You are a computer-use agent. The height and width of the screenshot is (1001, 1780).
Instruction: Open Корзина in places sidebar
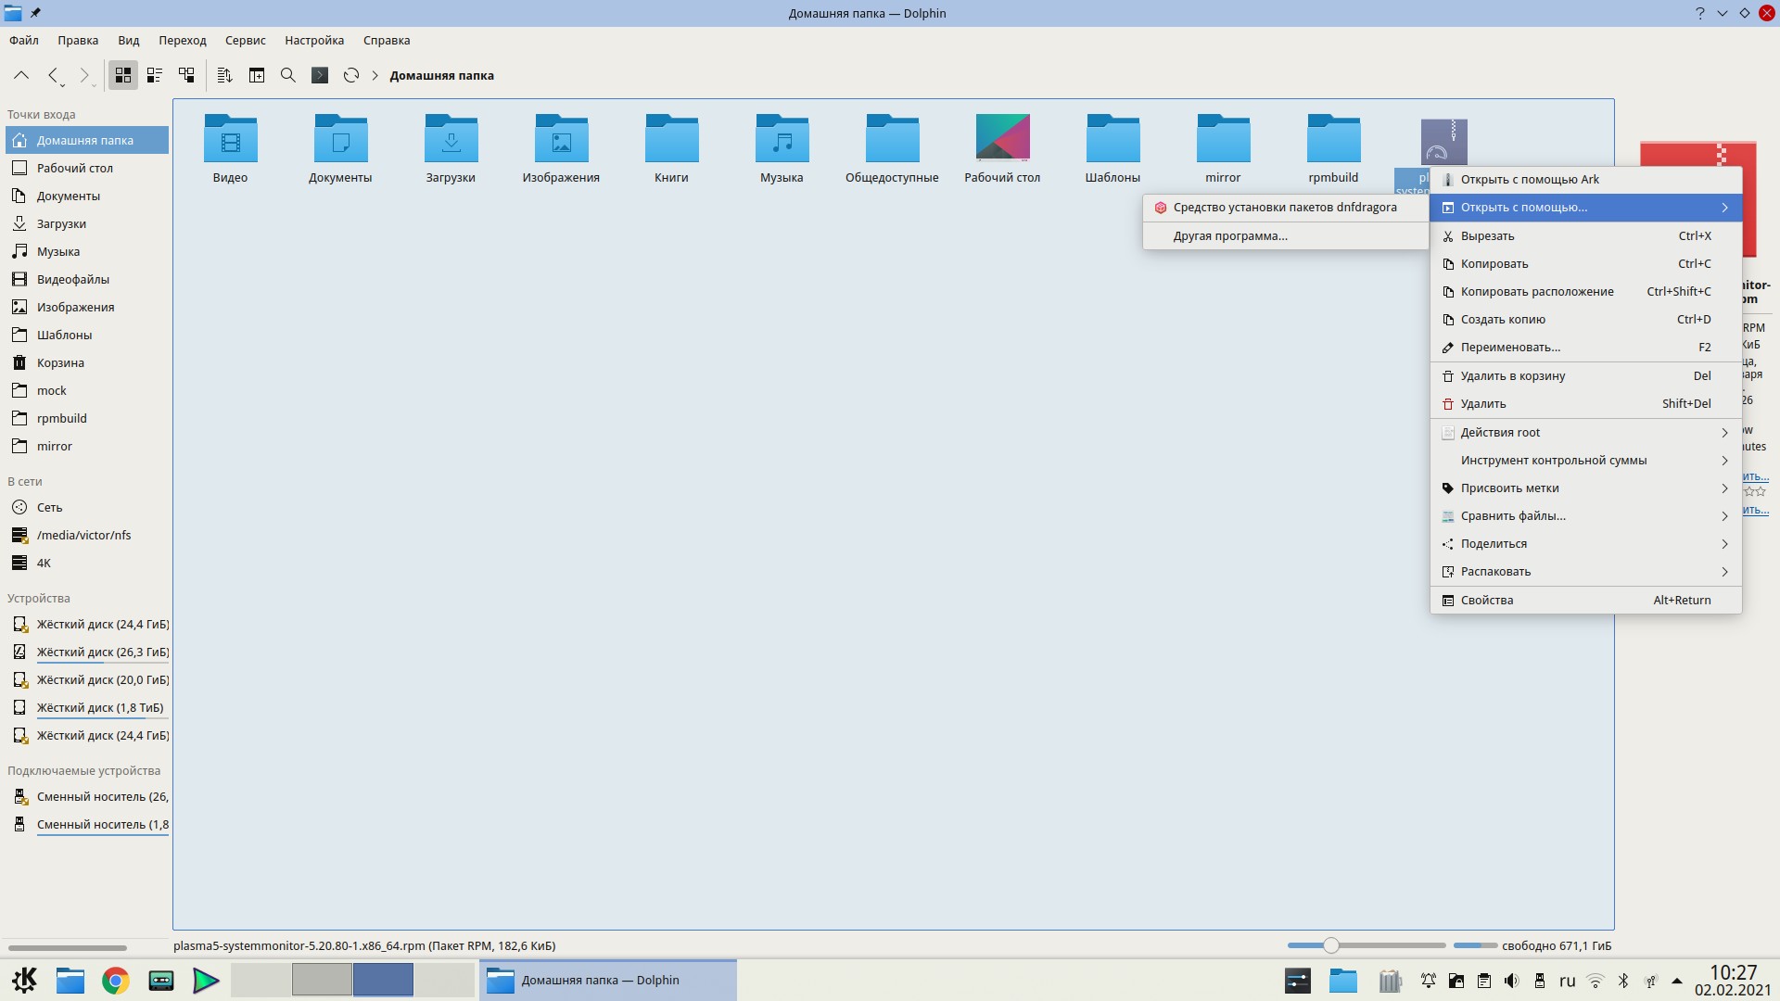point(60,362)
